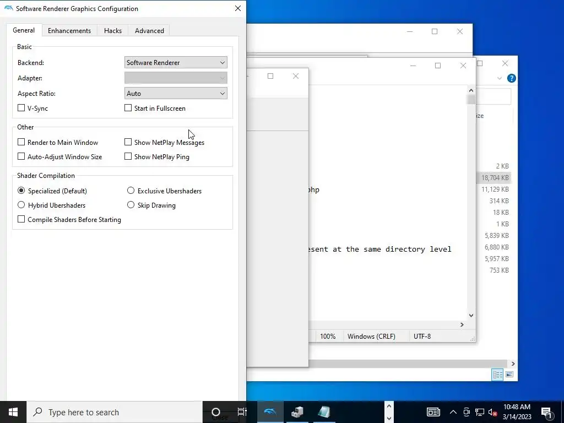Click the Notepad 100% zoom status
This screenshot has width=564, height=423.
(x=328, y=337)
